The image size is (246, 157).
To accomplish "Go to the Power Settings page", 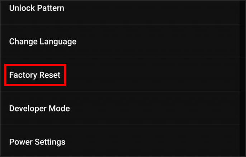I will pyautogui.click(x=37, y=142).
